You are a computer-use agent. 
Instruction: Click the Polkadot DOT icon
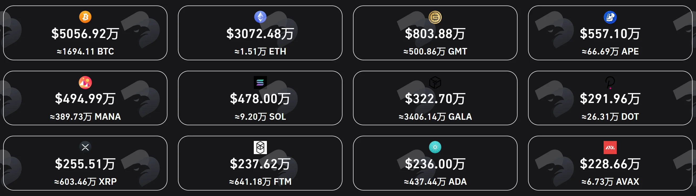(610, 83)
